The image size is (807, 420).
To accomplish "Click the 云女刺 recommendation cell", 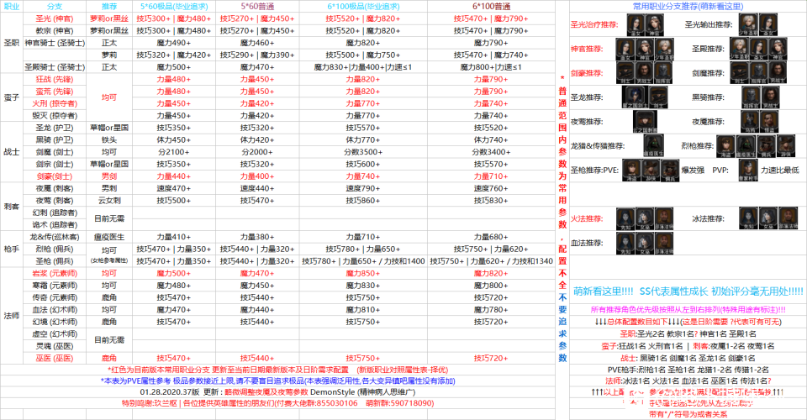I will (x=109, y=201).
